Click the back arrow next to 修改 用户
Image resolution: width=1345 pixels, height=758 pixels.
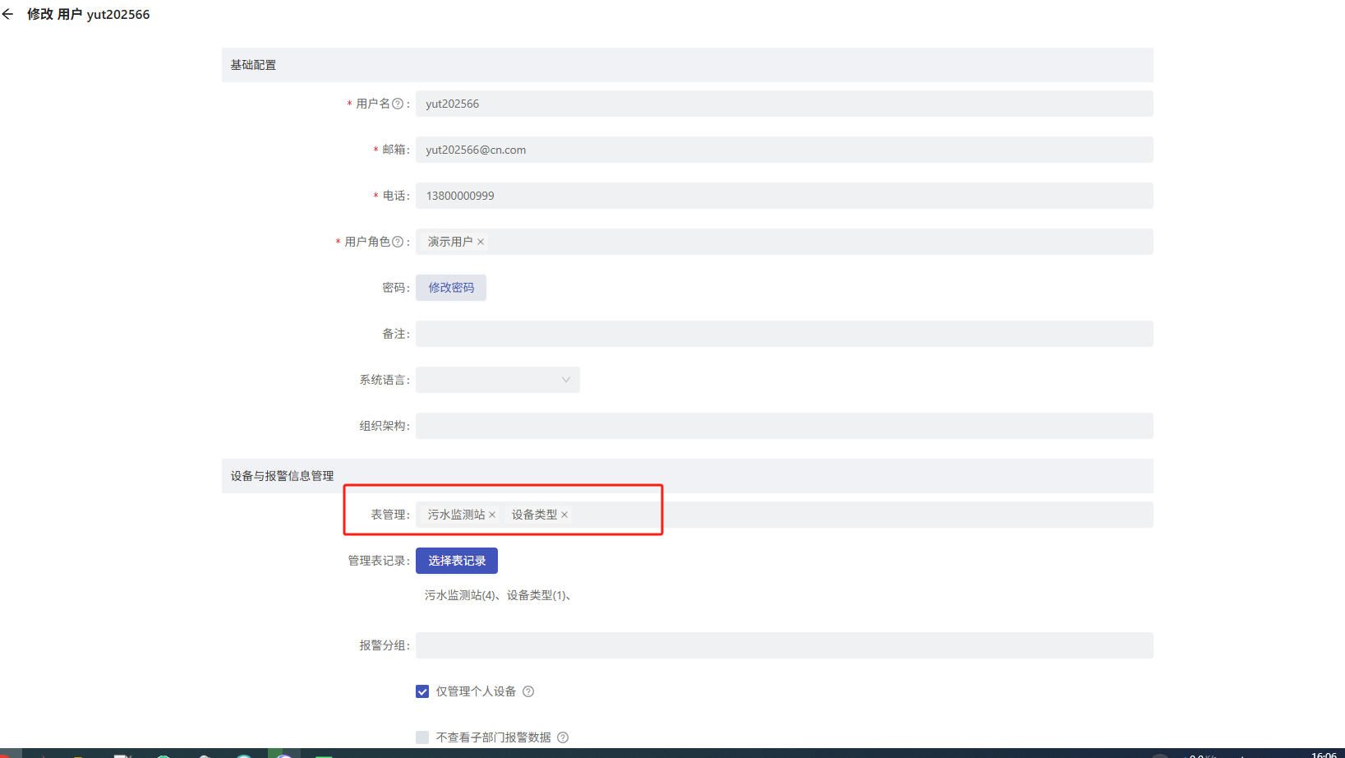coord(8,15)
